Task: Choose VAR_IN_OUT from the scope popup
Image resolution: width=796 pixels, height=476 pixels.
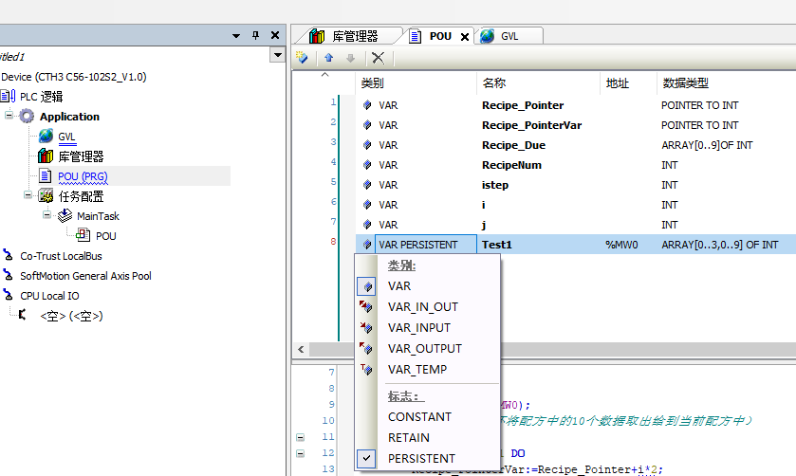Action: pyautogui.click(x=423, y=307)
